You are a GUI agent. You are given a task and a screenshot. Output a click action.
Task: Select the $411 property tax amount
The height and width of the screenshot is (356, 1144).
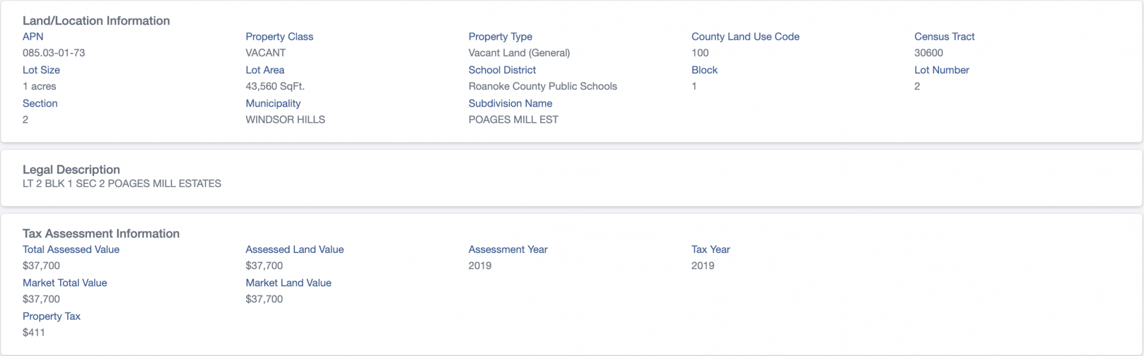point(34,333)
